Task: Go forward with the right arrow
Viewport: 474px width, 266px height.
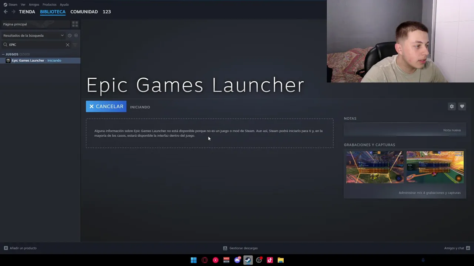Action: tap(13, 12)
